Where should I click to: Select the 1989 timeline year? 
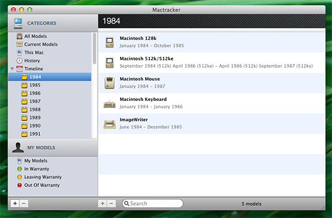tap(50, 118)
